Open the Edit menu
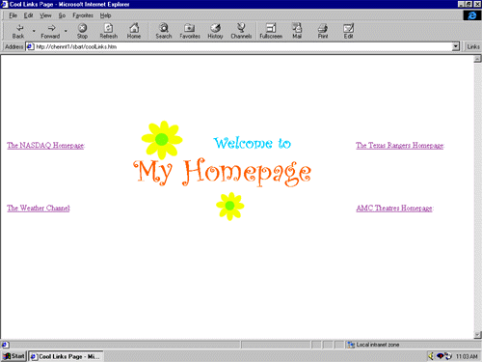Image resolution: width=482 pixels, height=362 pixels. [x=28, y=15]
